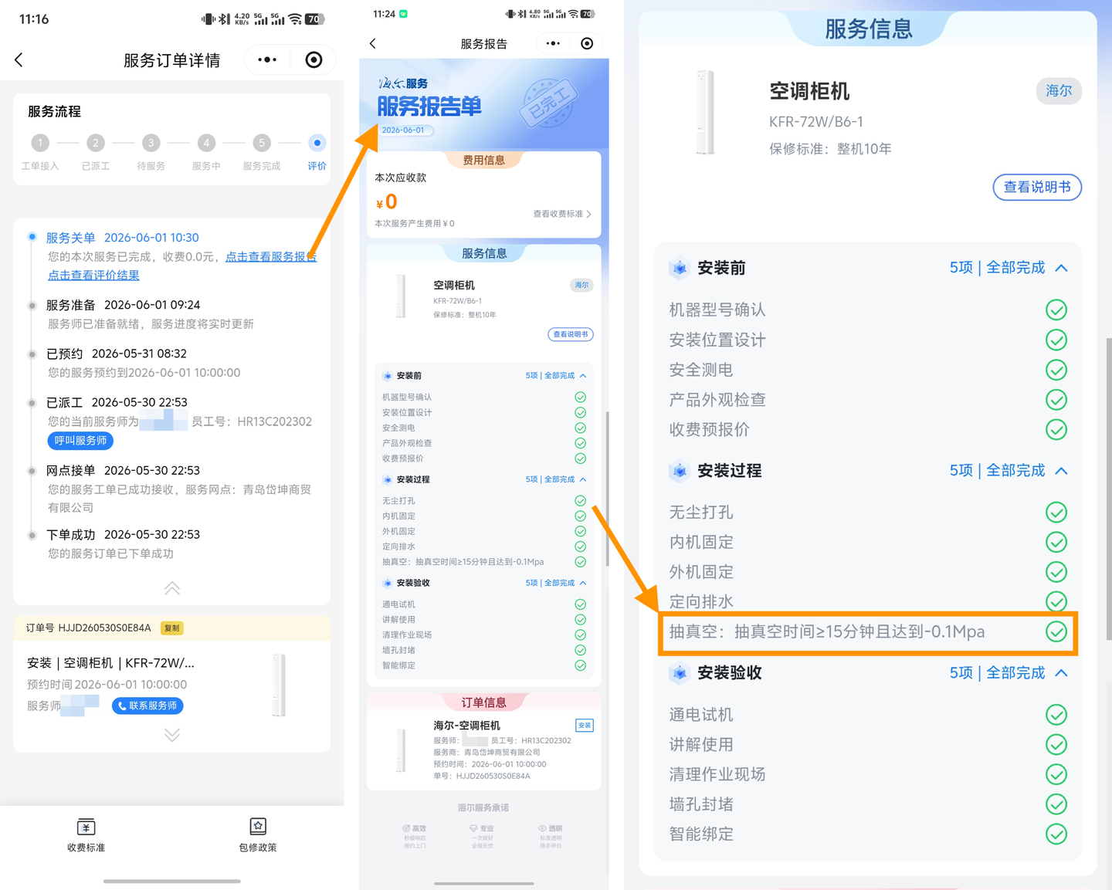The image size is (1112, 890).
Task: Tap the green shield icon beside 11:24
Action: 403,14
